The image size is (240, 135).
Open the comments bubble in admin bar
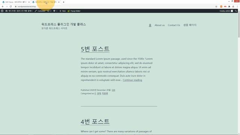pyautogui.click(x=55, y=11)
